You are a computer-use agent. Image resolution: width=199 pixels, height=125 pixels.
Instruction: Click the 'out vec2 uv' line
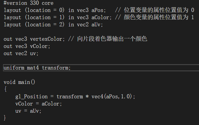21,54
